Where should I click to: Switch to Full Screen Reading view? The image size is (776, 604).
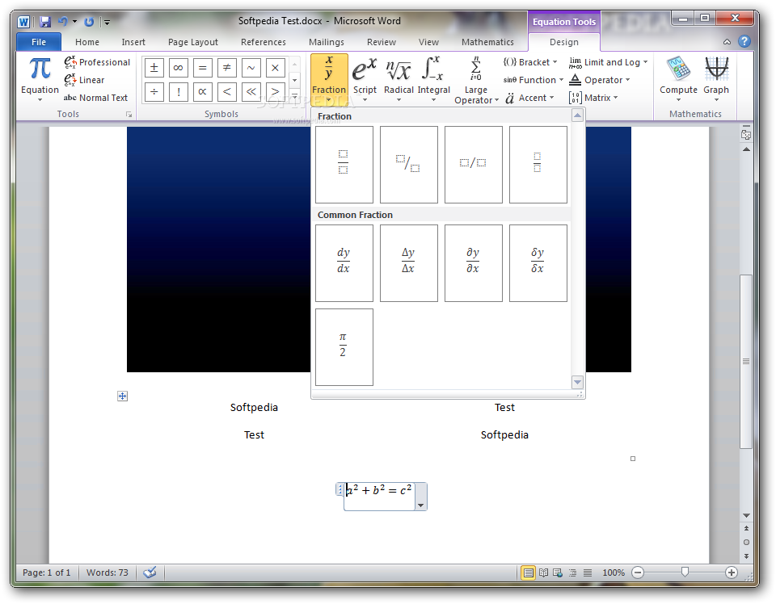pos(543,573)
